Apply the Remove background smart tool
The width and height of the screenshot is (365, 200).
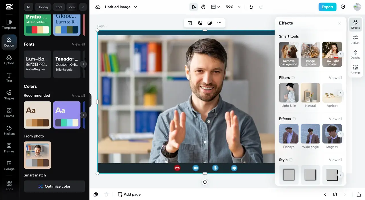click(289, 54)
